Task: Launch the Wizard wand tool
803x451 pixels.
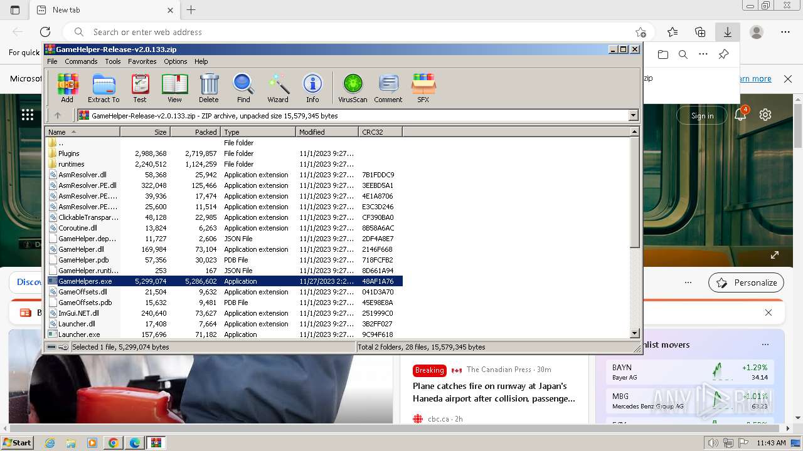Action: (278, 88)
